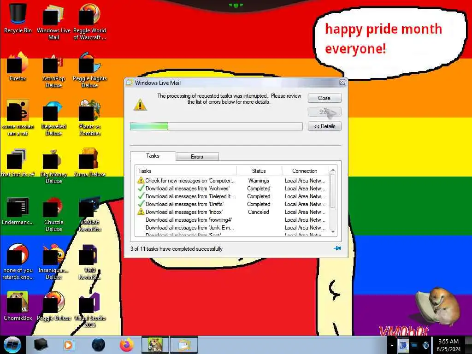Select 'Check for new messages on Computer...' row

tap(232, 181)
